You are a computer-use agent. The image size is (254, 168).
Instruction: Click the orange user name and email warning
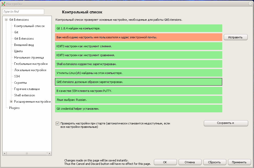point(138,37)
